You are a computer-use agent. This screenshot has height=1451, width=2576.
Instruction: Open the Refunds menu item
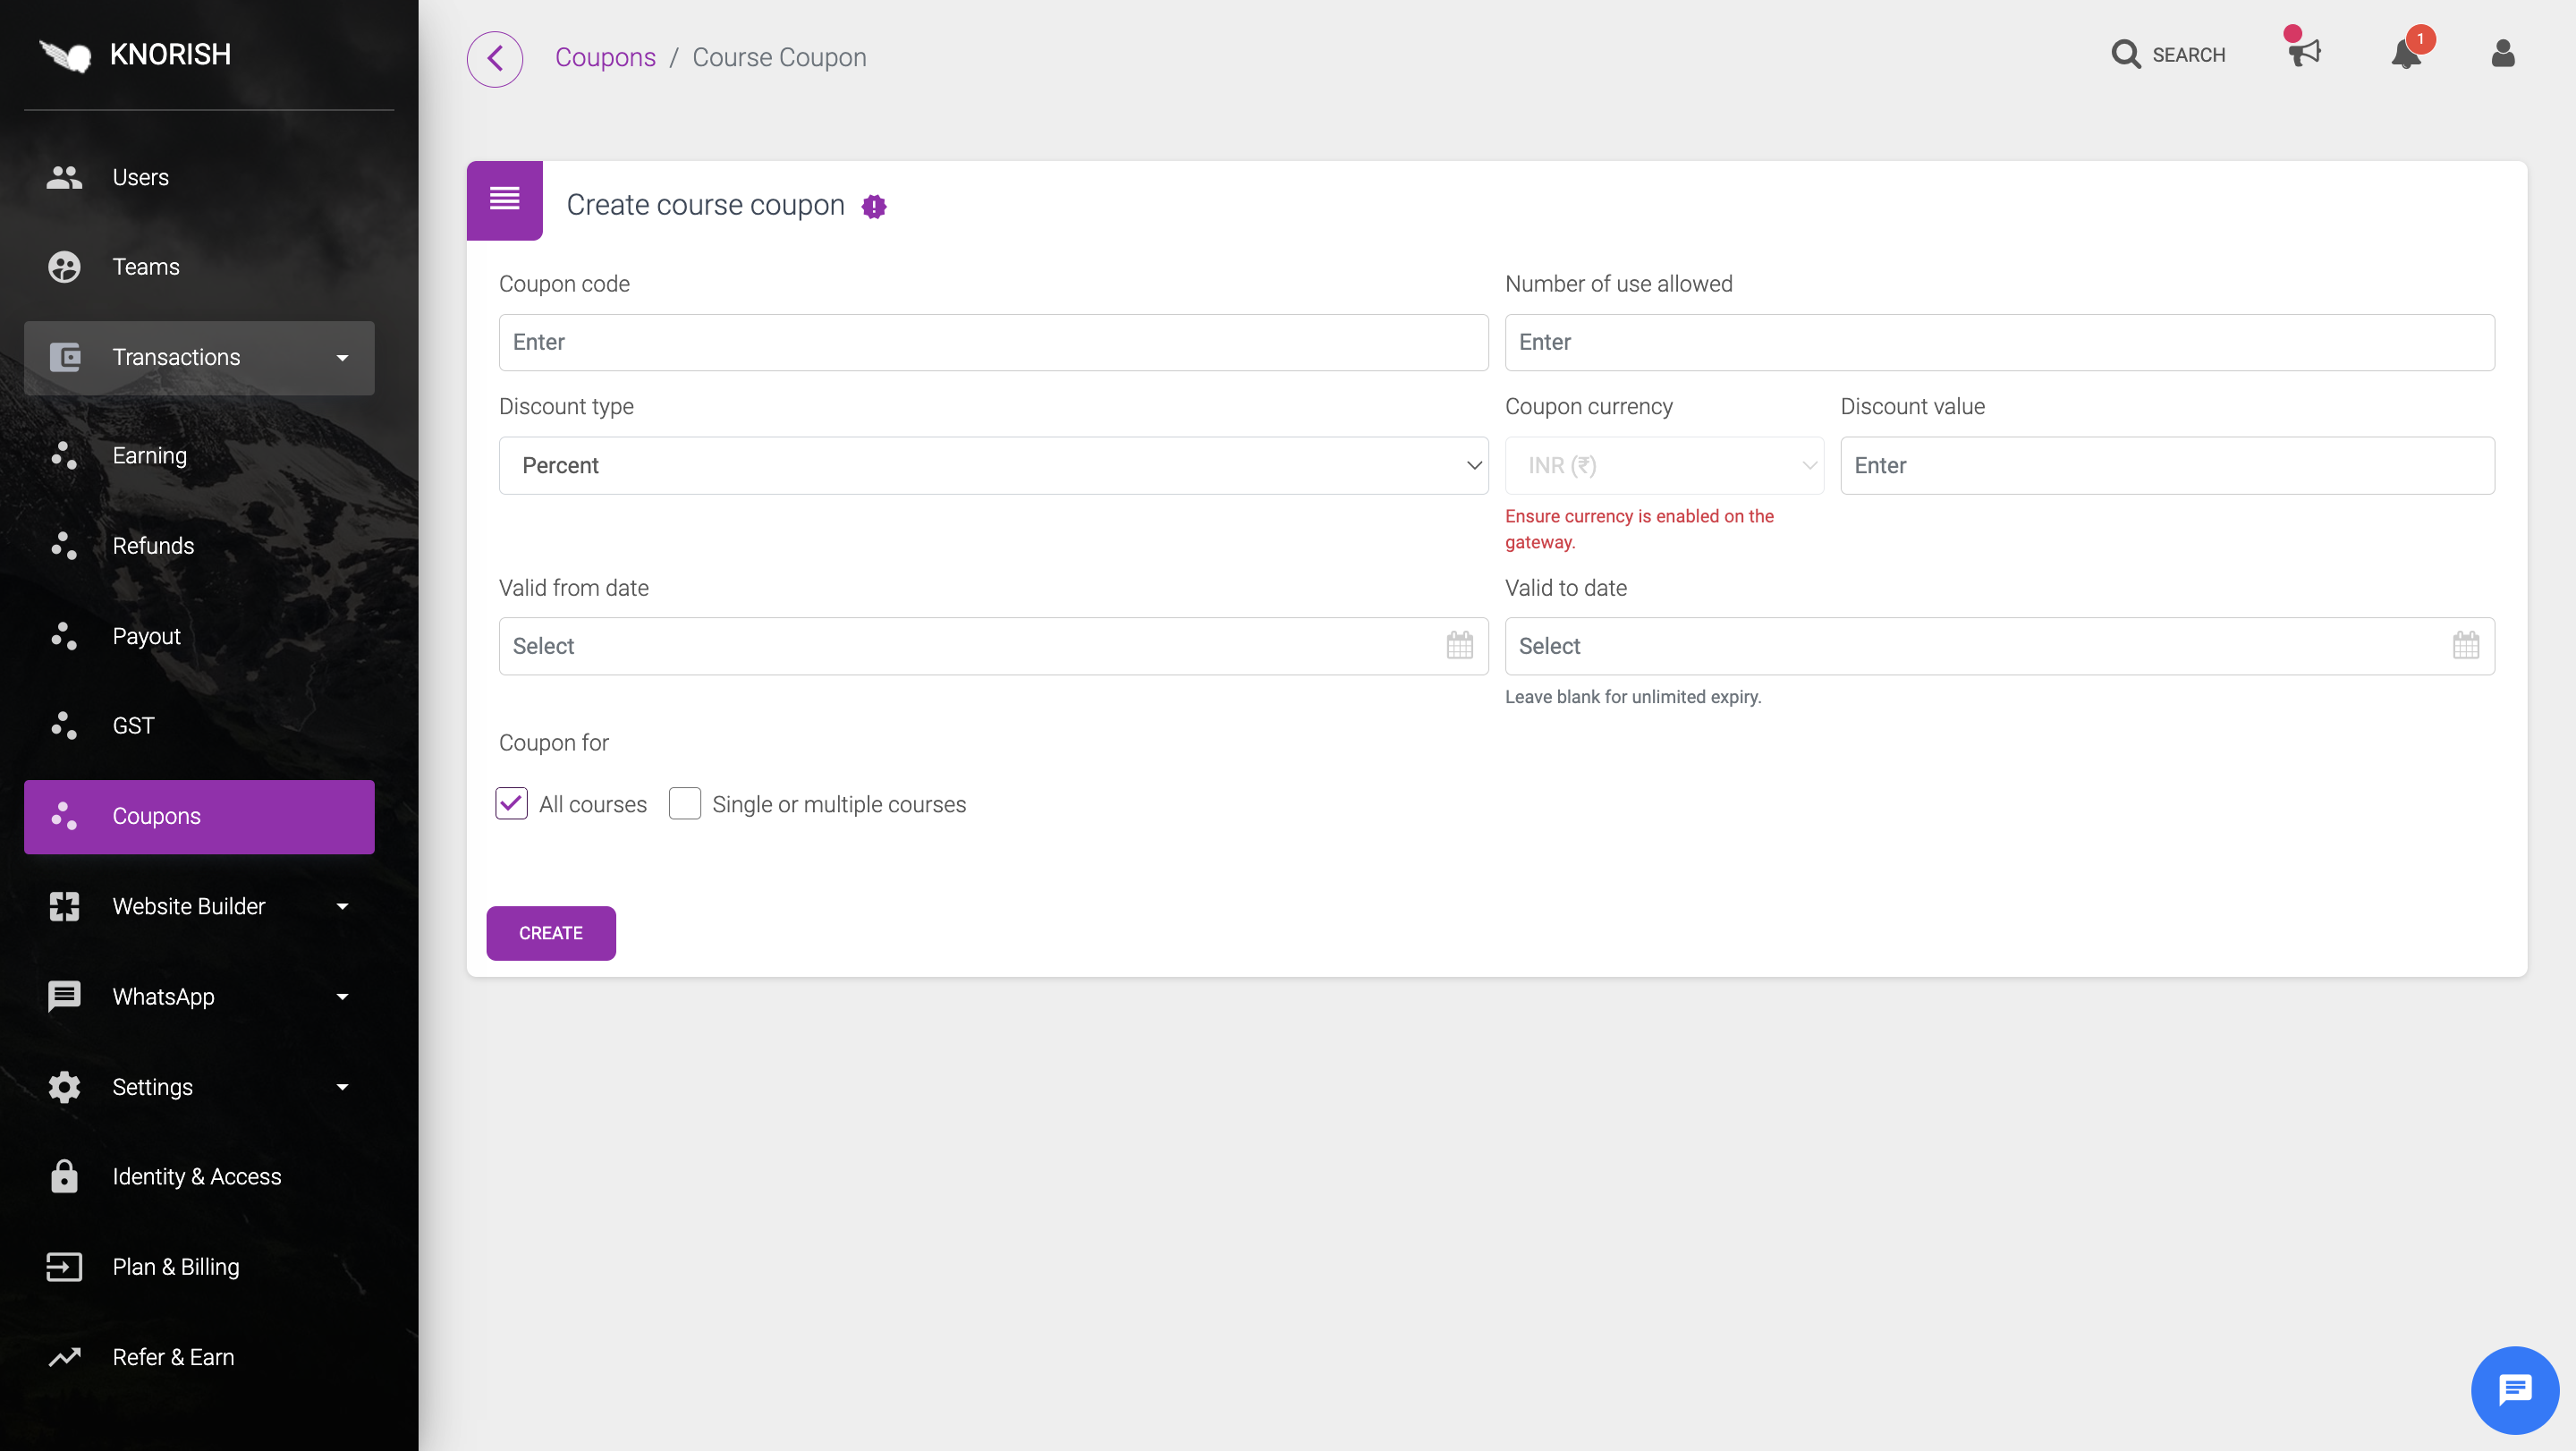click(199, 546)
